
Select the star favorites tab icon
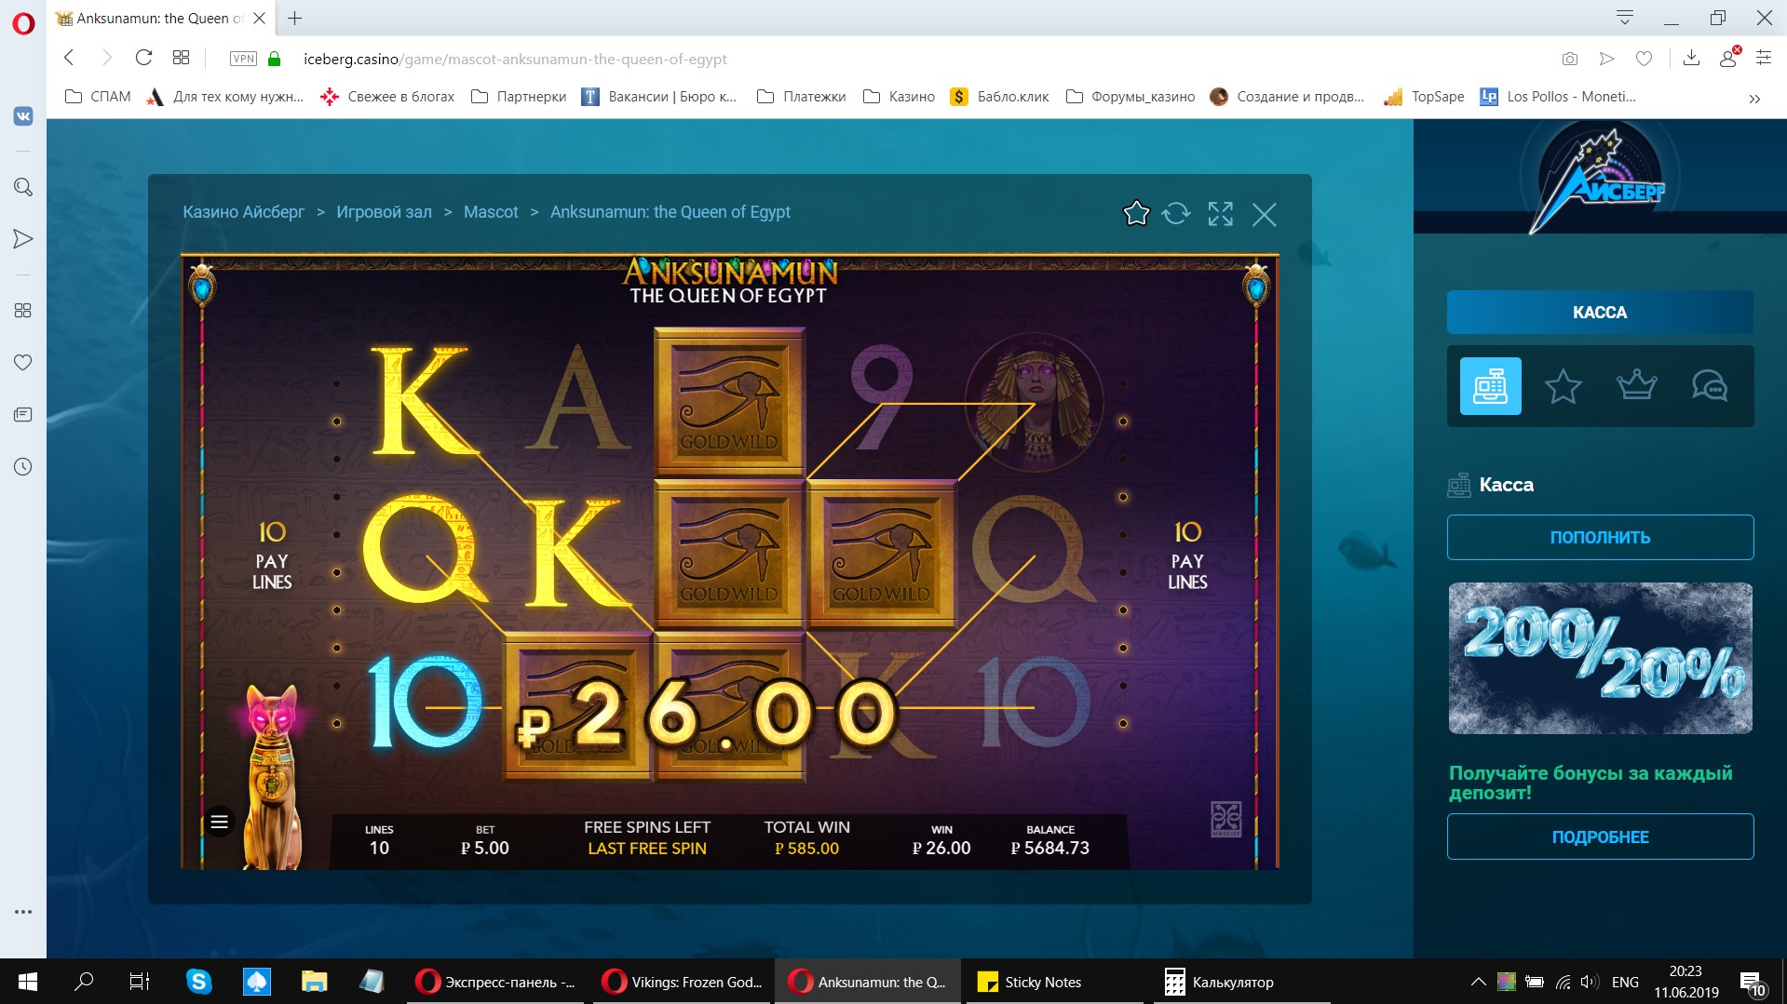(x=1563, y=386)
